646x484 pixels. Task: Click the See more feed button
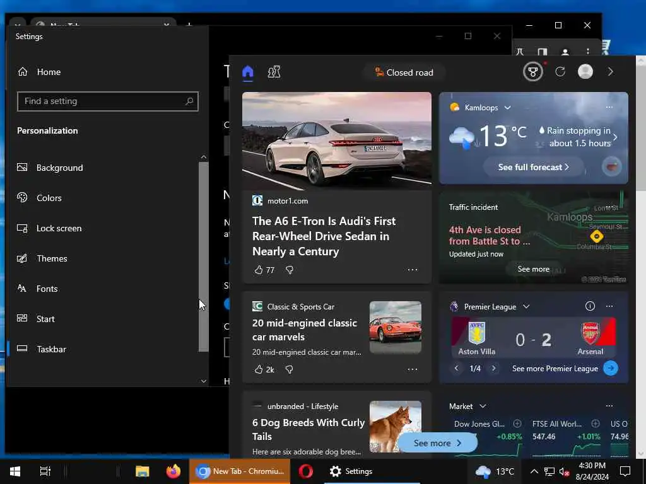point(438,443)
